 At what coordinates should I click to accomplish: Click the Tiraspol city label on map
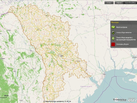pos(78,61)
